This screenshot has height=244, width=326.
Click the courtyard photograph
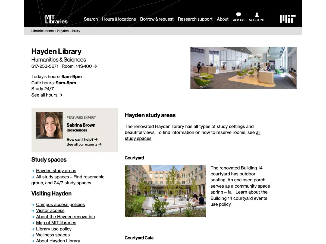[165, 191]
